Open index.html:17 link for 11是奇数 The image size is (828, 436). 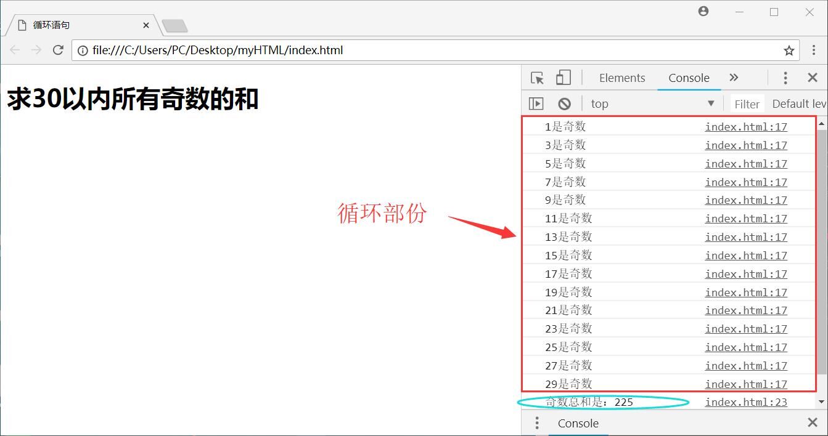click(x=746, y=219)
